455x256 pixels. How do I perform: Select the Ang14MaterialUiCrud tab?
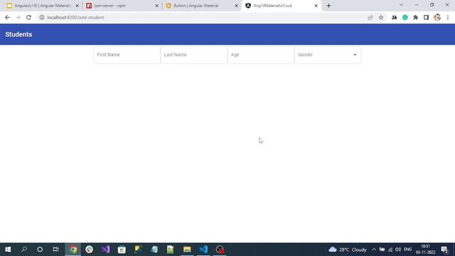[x=281, y=6]
